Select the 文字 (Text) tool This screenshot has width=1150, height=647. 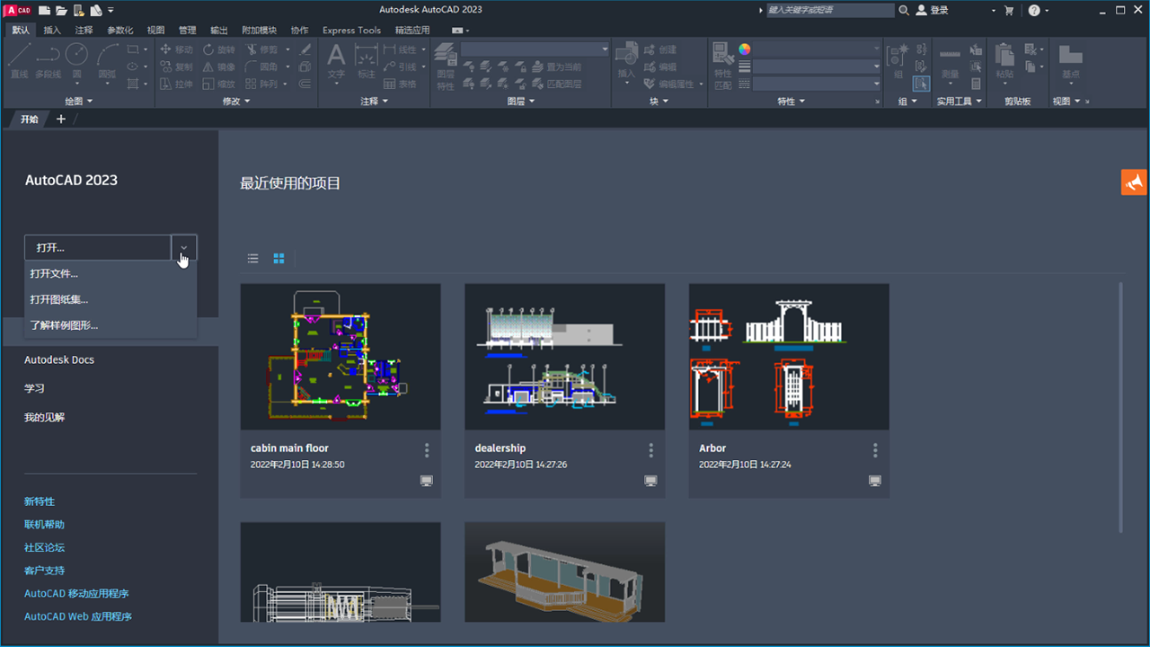pyautogui.click(x=336, y=61)
